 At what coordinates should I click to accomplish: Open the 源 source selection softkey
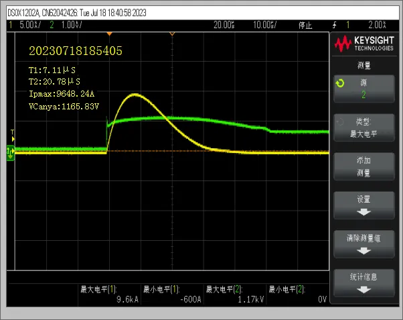pos(364,87)
